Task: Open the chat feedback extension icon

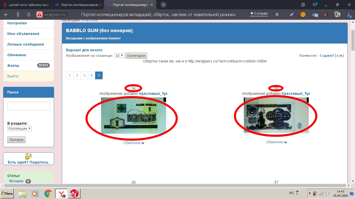Action: (x=337, y=15)
